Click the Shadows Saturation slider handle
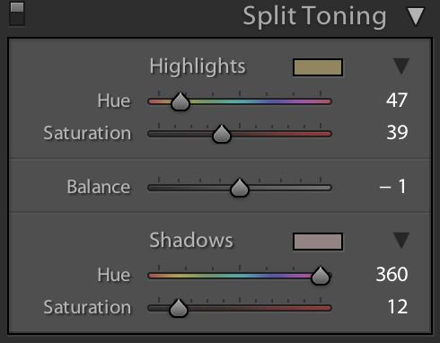 pyautogui.click(x=179, y=308)
